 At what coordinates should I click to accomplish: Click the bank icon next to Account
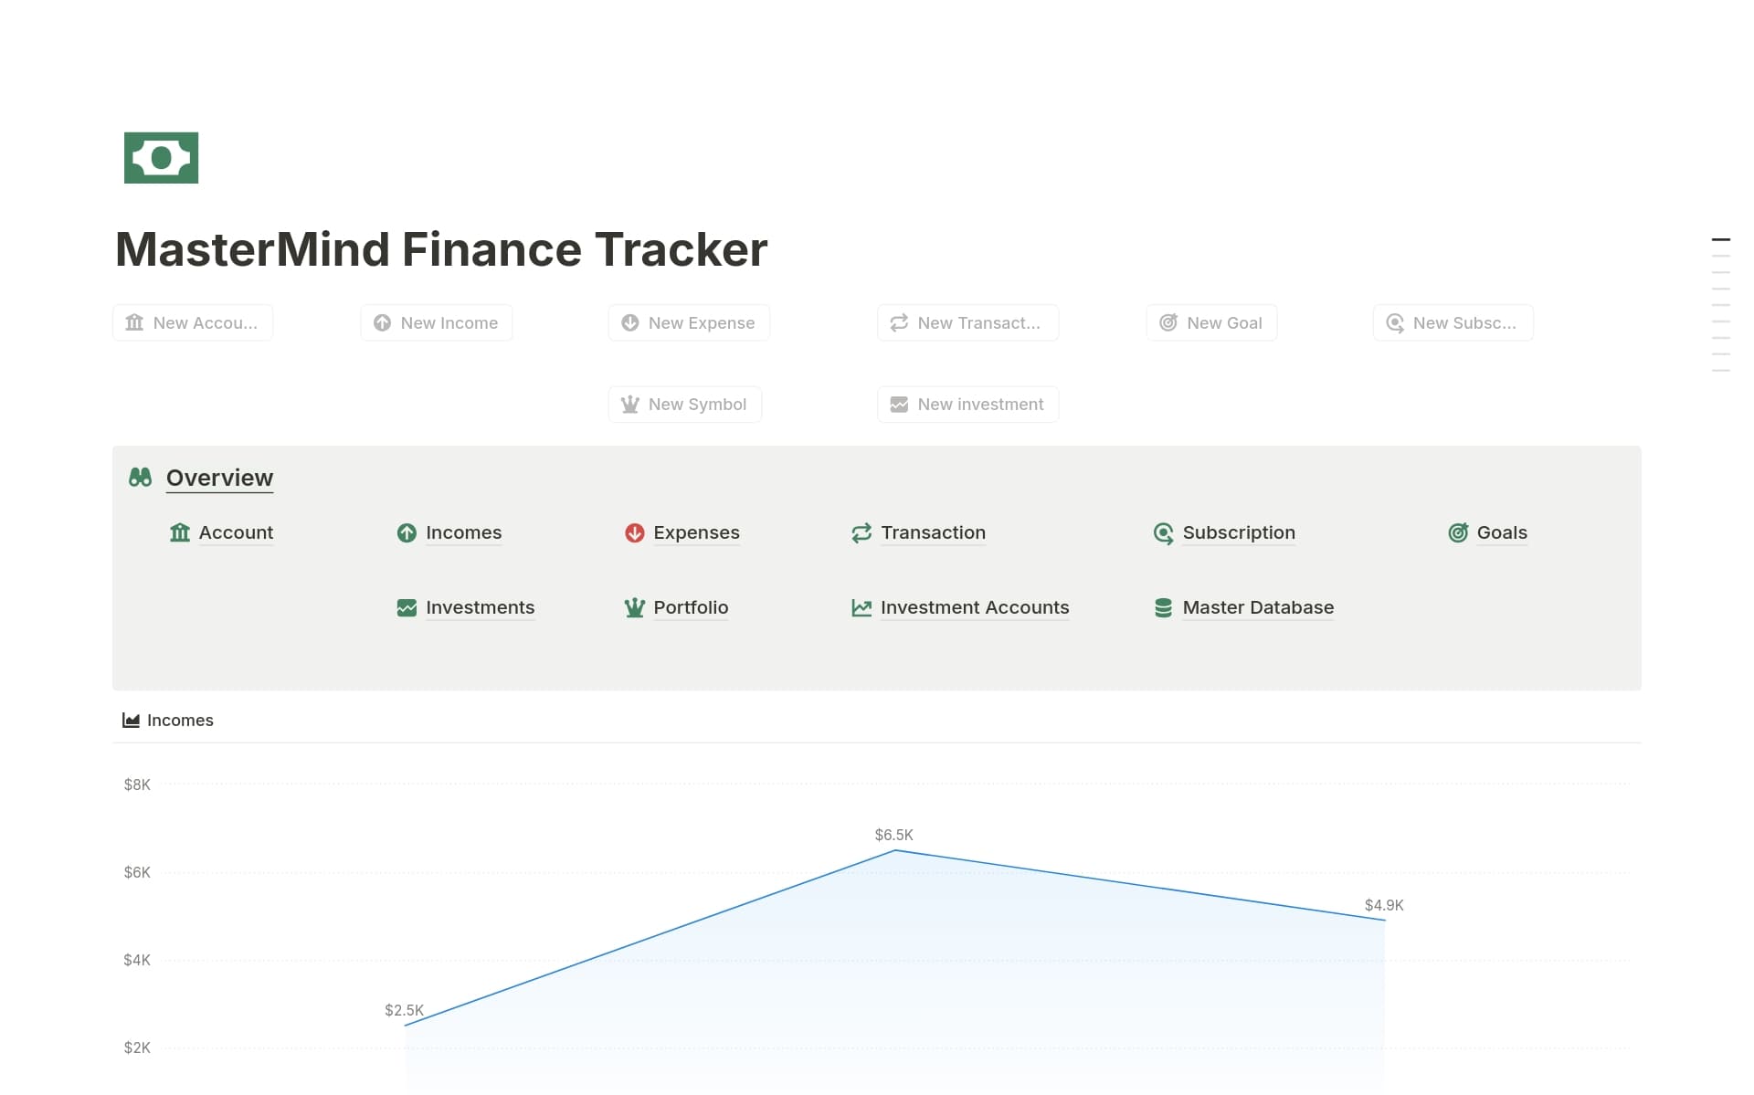click(179, 532)
